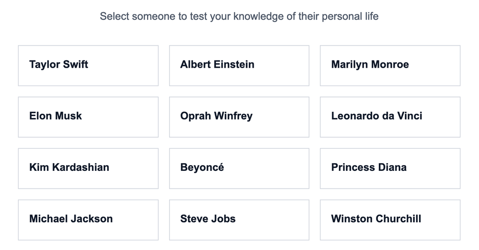Click the 'Beyoncé' name label
Image resolution: width=479 pixels, height=250 pixels.
tap(202, 167)
